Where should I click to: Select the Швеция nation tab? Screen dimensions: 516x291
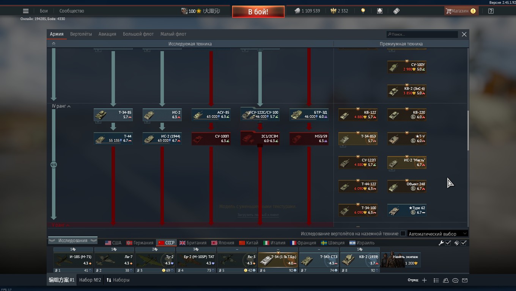[333, 243]
